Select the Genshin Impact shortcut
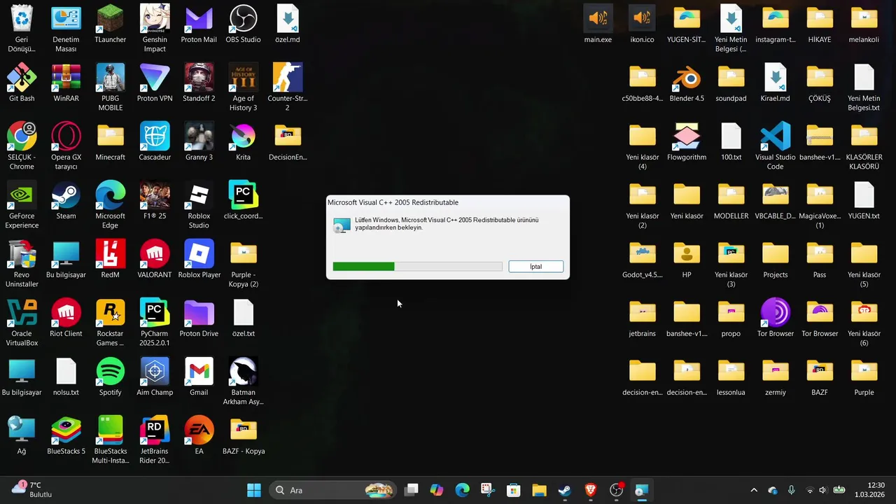The height and width of the screenshot is (504, 896). [155, 29]
